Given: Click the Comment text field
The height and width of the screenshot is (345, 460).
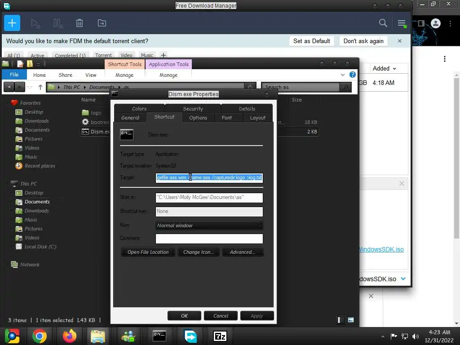Looking at the screenshot, I should point(209,239).
